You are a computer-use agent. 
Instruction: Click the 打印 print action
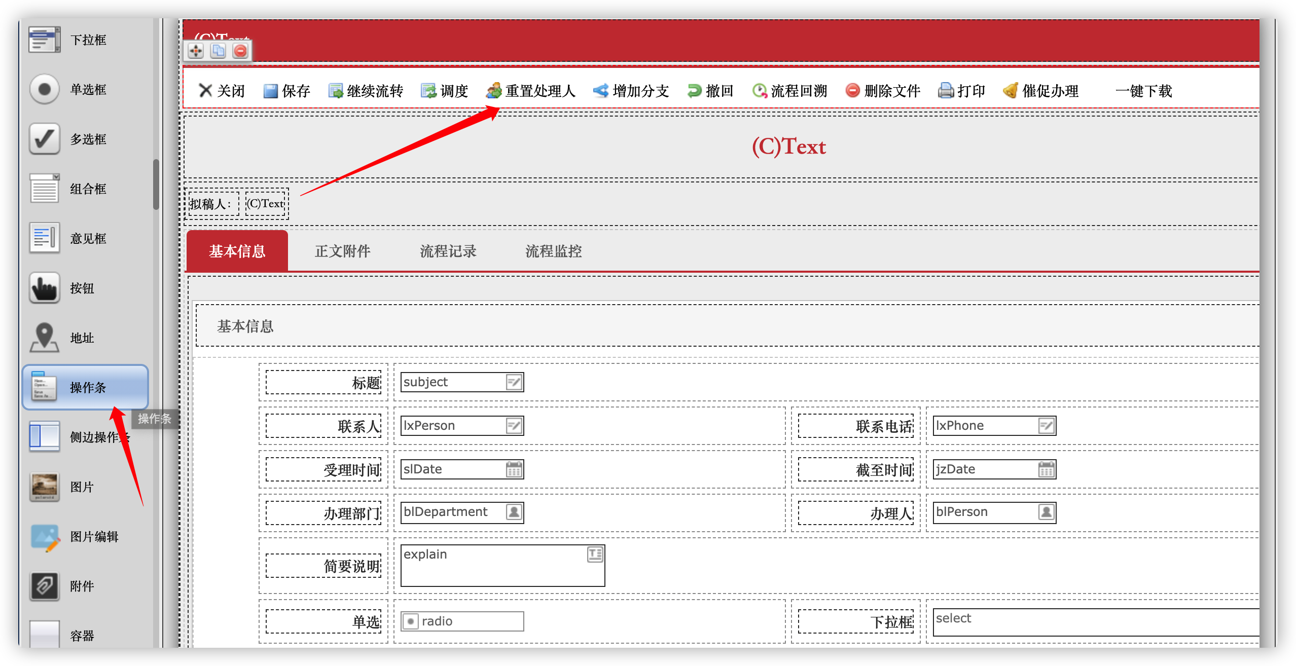point(962,91)
